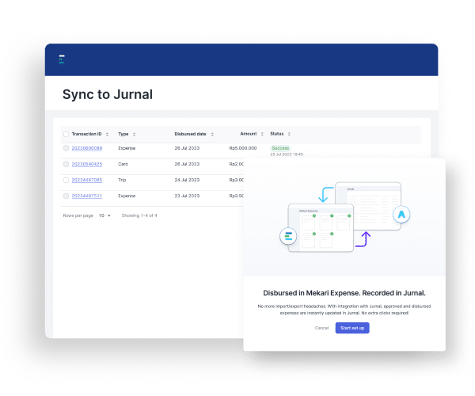Click the 'Showing 1-4 of 4' text
Viewport: 475px width, 396px height.
point(139,215)
